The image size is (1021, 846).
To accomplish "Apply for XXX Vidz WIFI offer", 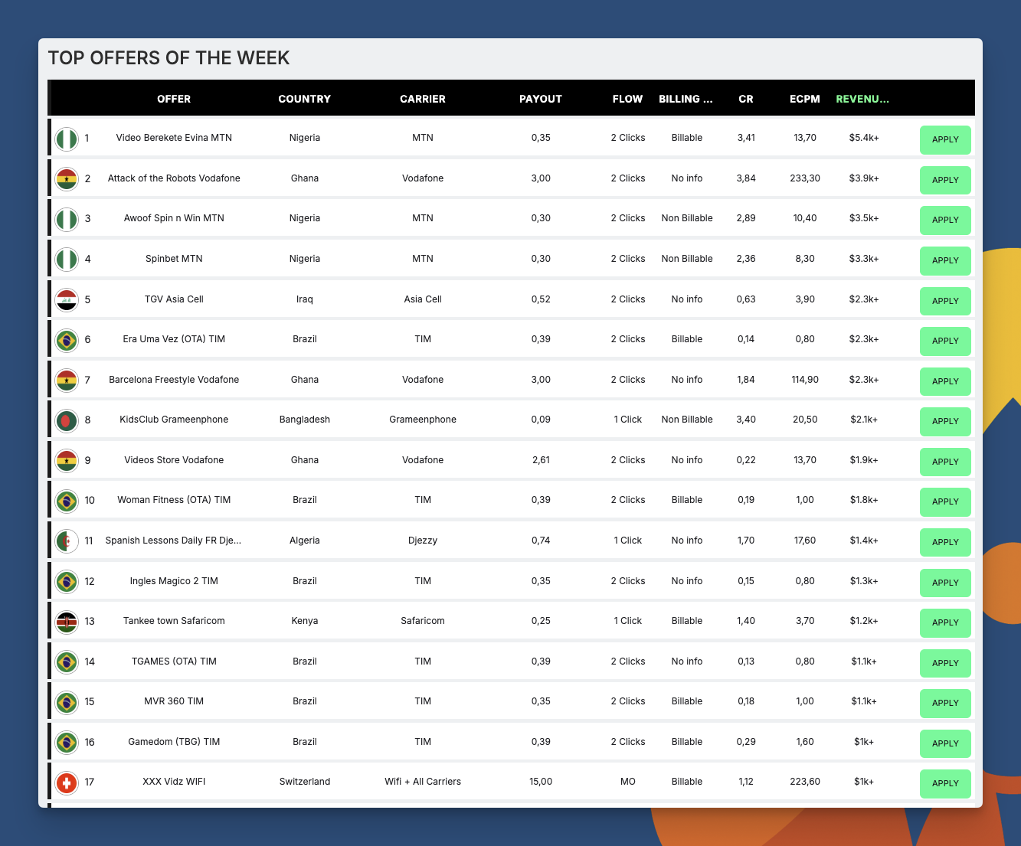I will pyautogui.click(x=945, y=783).
